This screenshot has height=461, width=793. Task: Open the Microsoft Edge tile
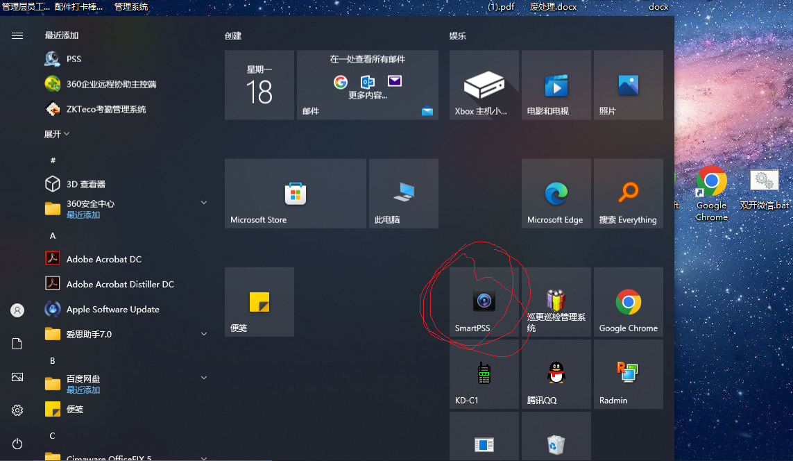click(556, 193)
